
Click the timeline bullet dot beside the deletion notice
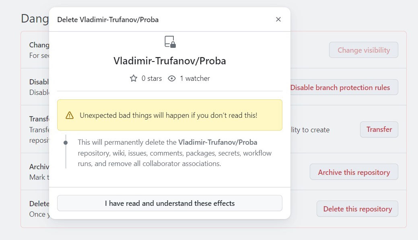66,142
